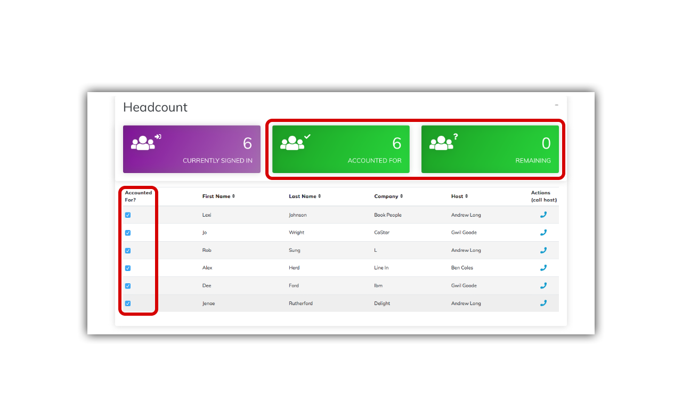Call host for Jo Wright
The width and height of the screenshot is (682, 394).
pyautogui.click(x=543, y=232)
